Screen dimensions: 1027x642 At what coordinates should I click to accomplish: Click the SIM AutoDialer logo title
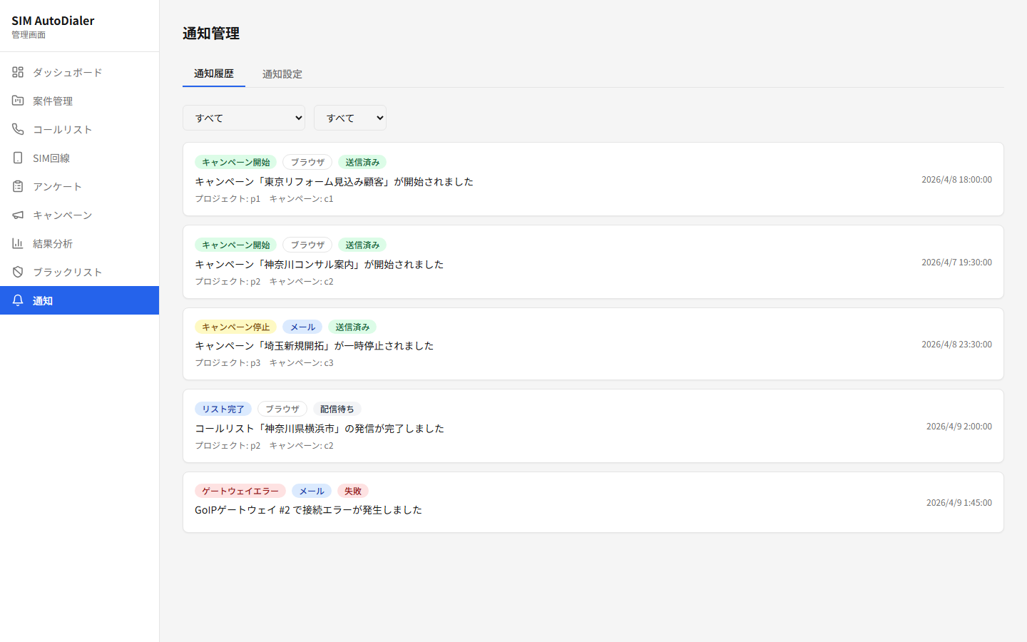(53, 21)
